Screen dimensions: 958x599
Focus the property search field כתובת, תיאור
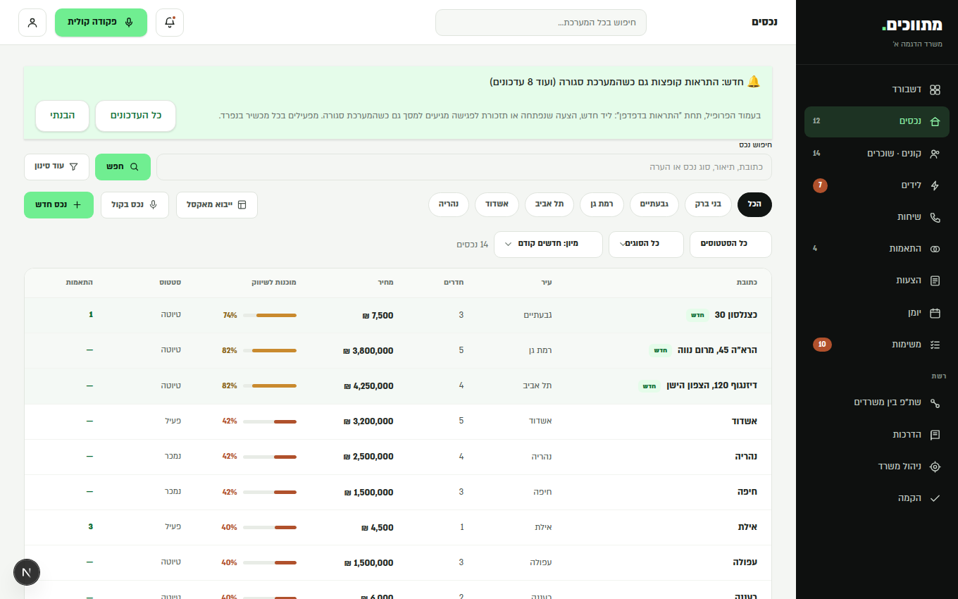click(464, 167)
